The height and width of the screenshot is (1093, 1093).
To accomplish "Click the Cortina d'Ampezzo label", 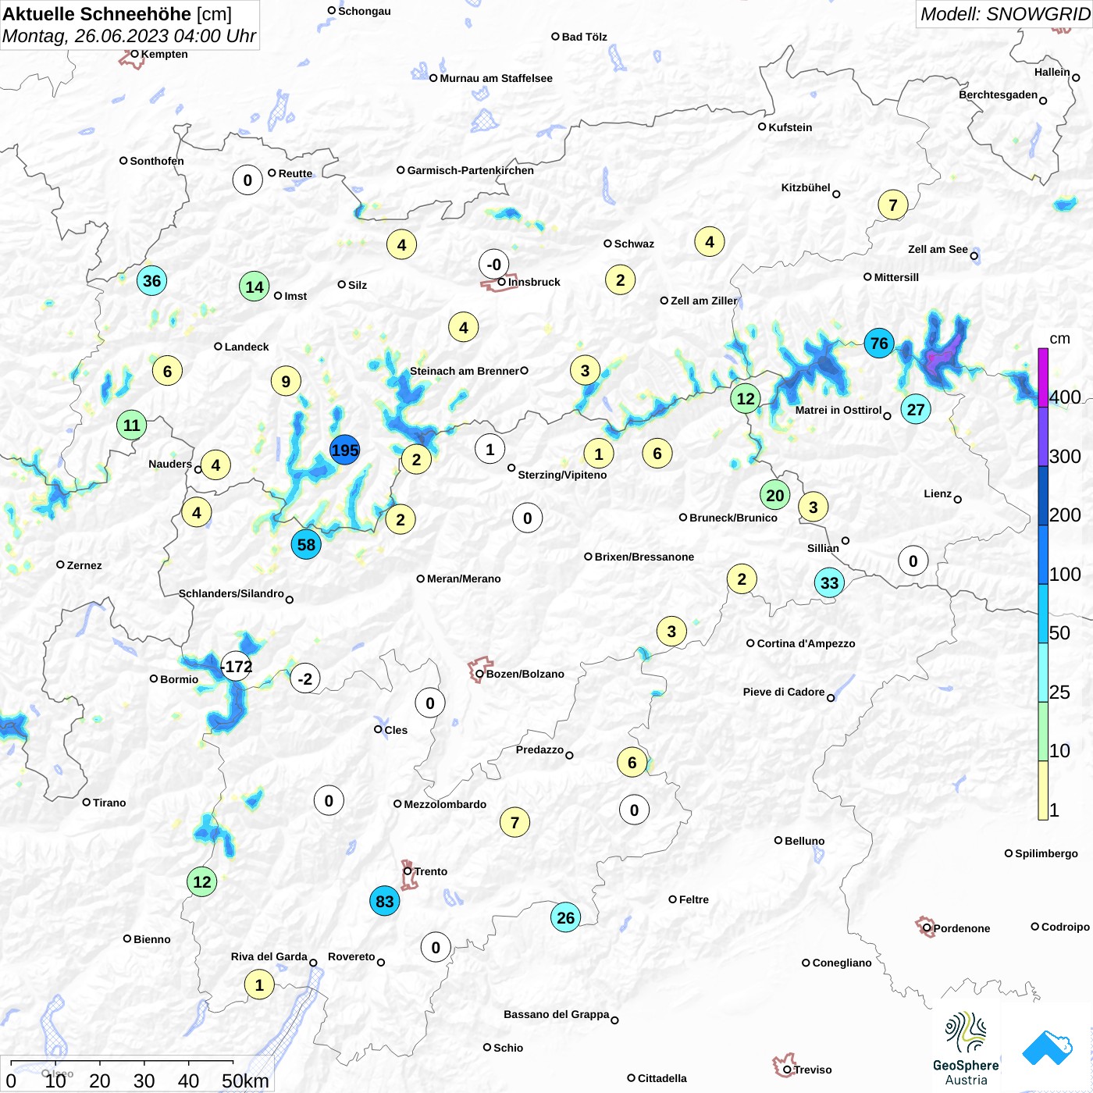I will coord(806,643).
